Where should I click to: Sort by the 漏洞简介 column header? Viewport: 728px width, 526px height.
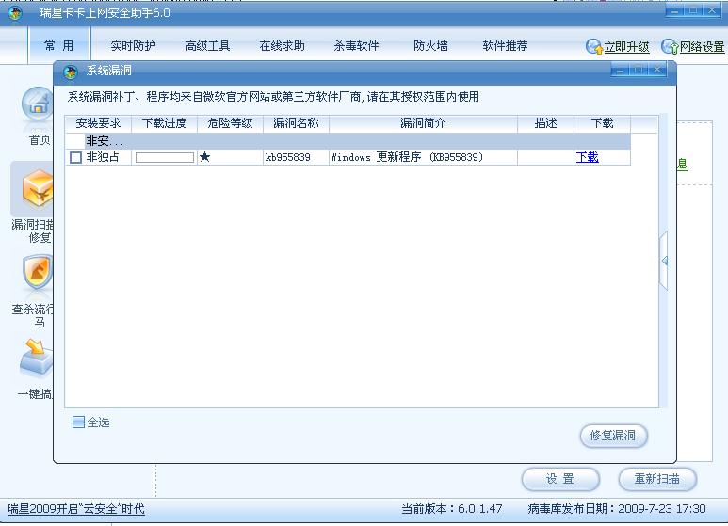[x=424, y=123]
